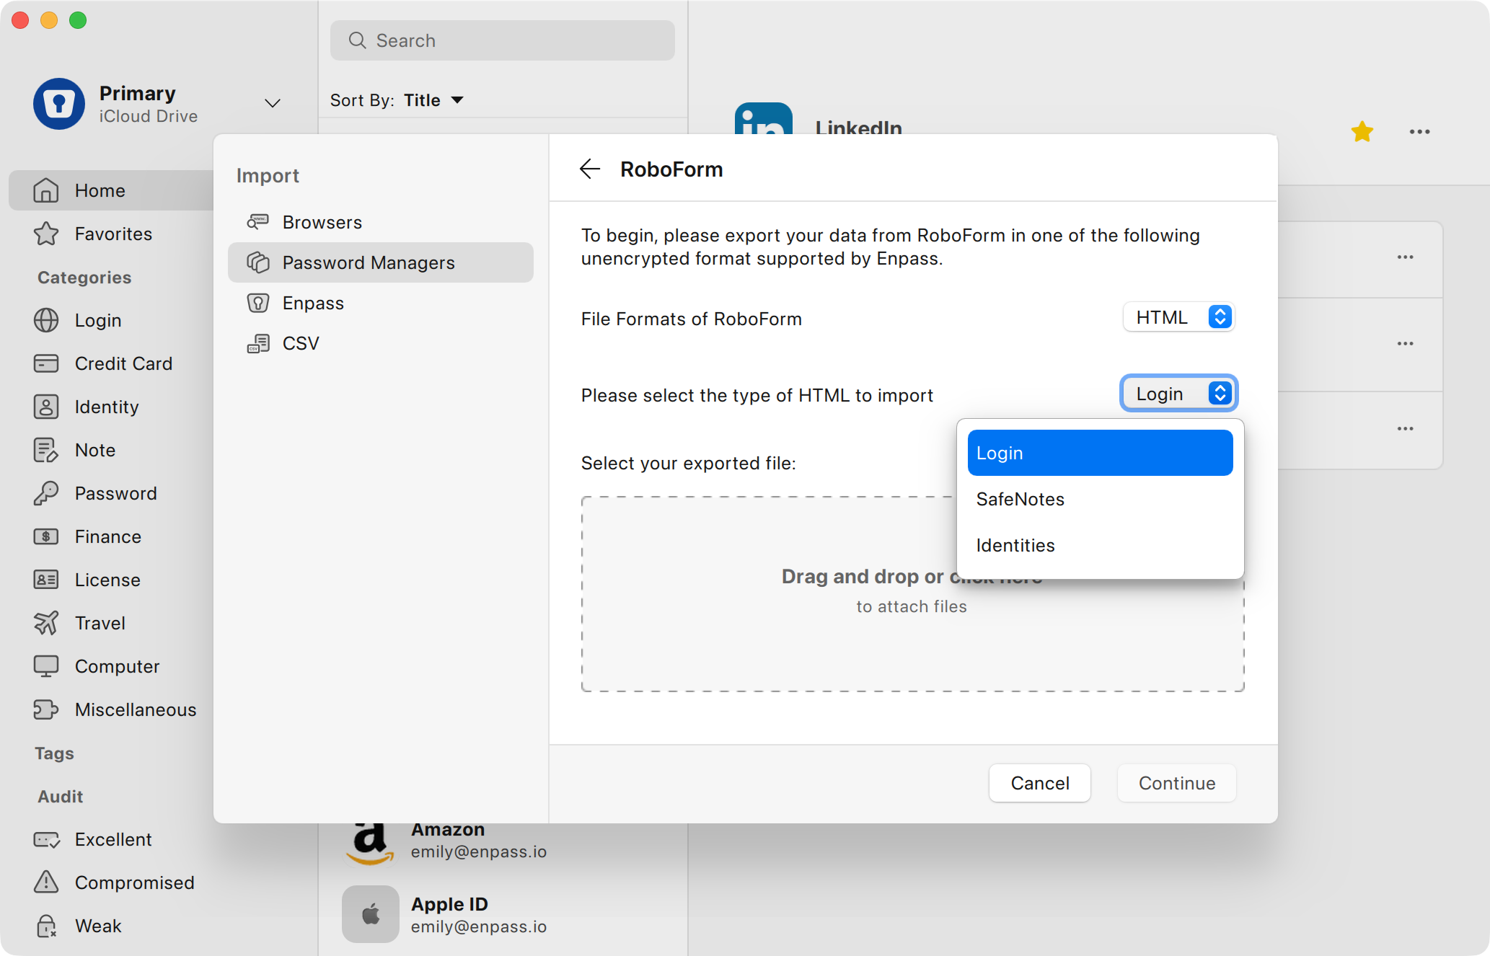Click the macOS green zoom window button
Screen dimensions: 1490x956
point(78,20)
